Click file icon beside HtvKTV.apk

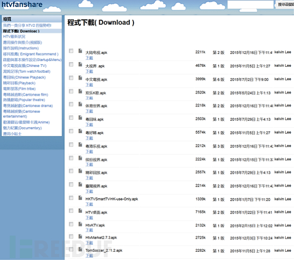click(x=80, y=224)
